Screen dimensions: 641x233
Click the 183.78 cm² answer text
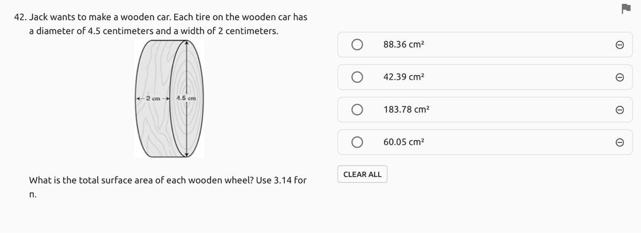[406, 110]
